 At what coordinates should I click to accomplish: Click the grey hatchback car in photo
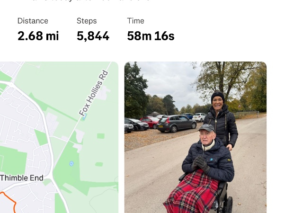pos(177,124)
